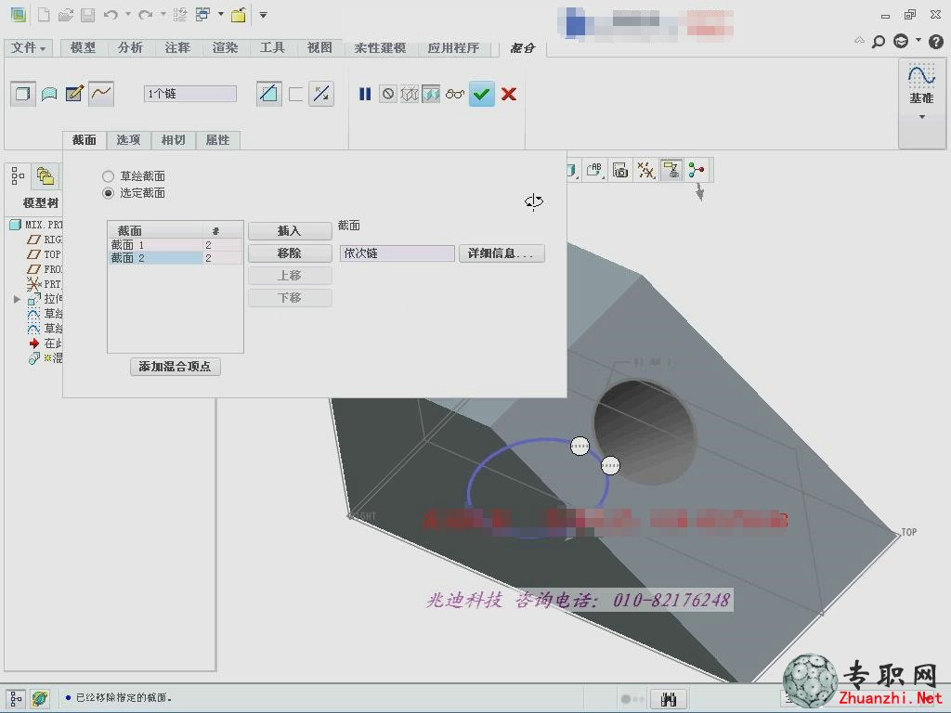The width and height of the screenshot is (951, 713).
Task: Click the 添加混合顶点 button
Action: [175, 367]
